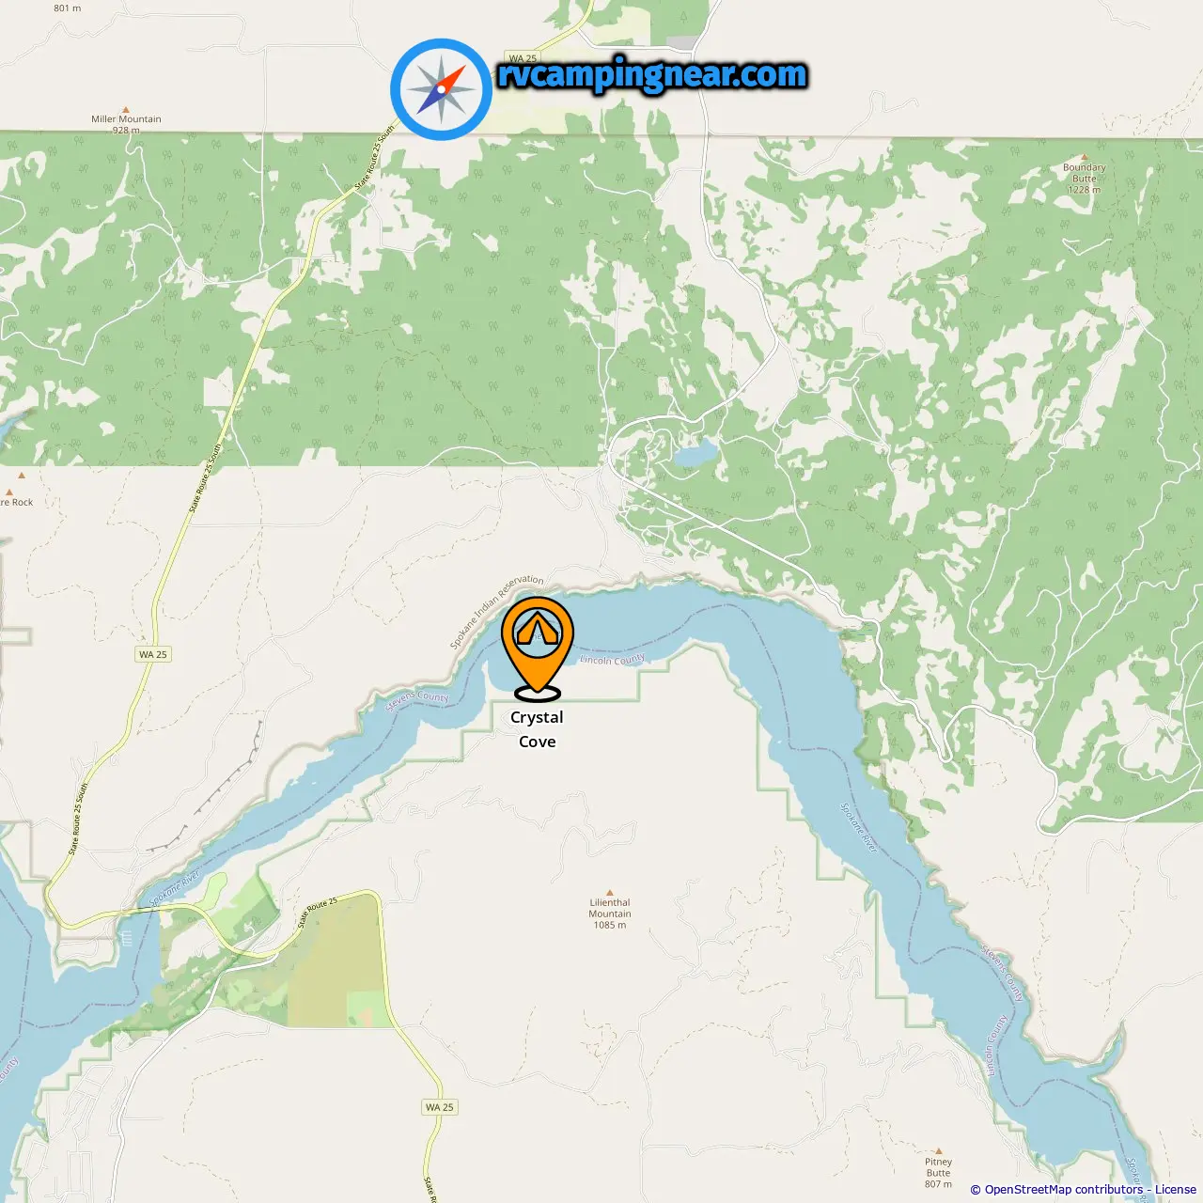Image resolution: width=1203 pixels, height=1203 pixels.
Task: Click the WA 25 shield at bottom
Action: coord(439,1106)
